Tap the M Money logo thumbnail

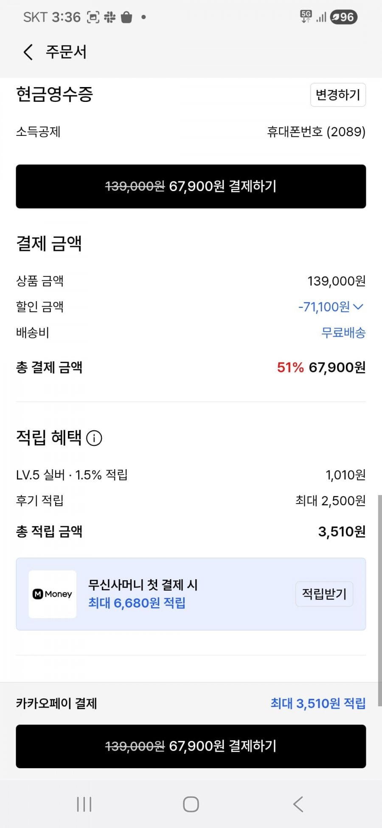[x=53, y=594]
